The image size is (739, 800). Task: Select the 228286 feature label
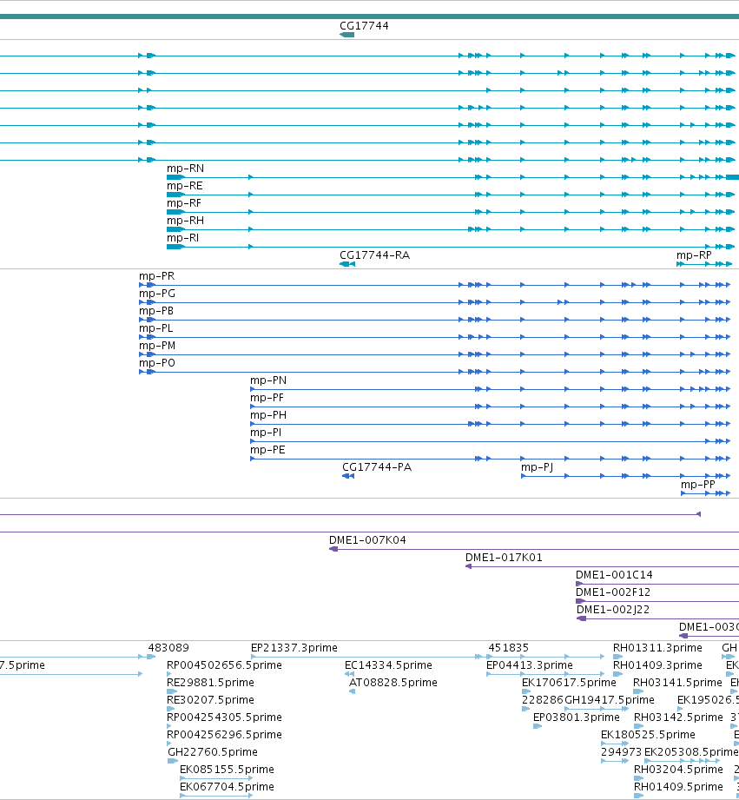point(542,699)
